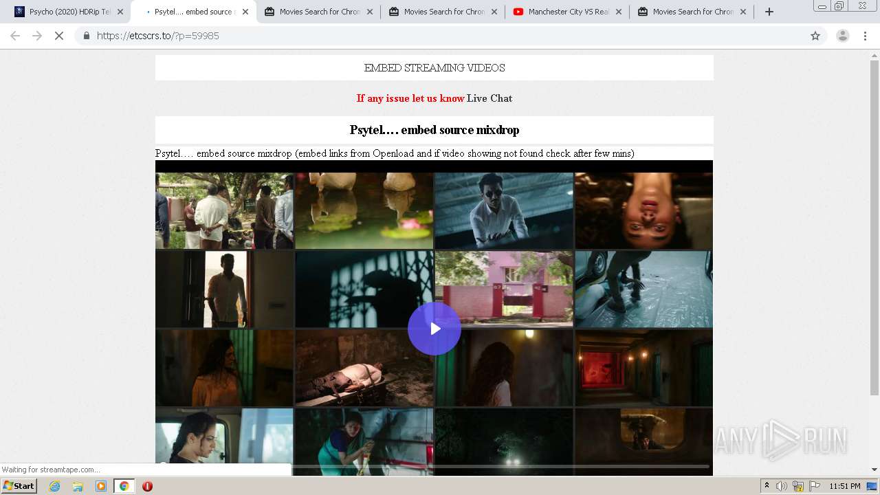Click thumbnail of red-lit corridor
This screenshot has height=495, width=880.
[643, 367]
